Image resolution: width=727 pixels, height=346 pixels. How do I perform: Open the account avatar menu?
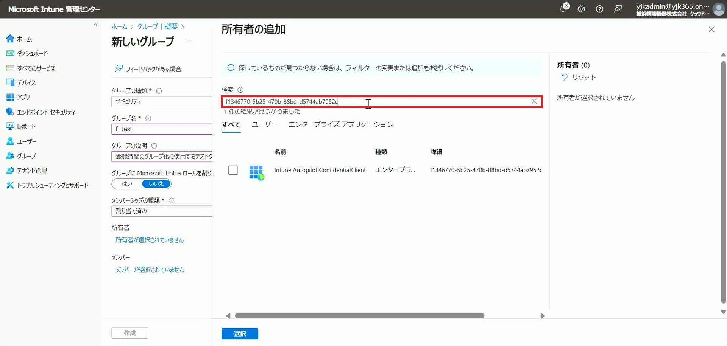tap(718, 9)
